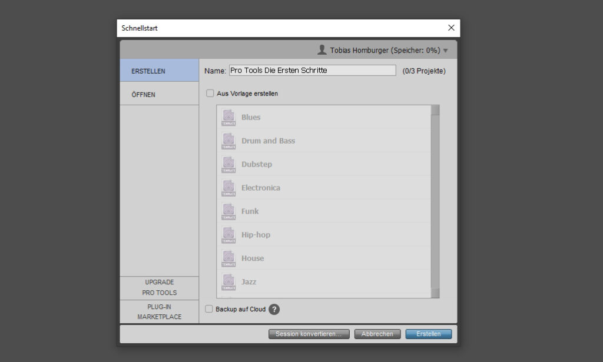Expand the Tobias Homburger account dropdown arrow
The height and width of the screenshot is (362, 603).
(x=445, y=51)
